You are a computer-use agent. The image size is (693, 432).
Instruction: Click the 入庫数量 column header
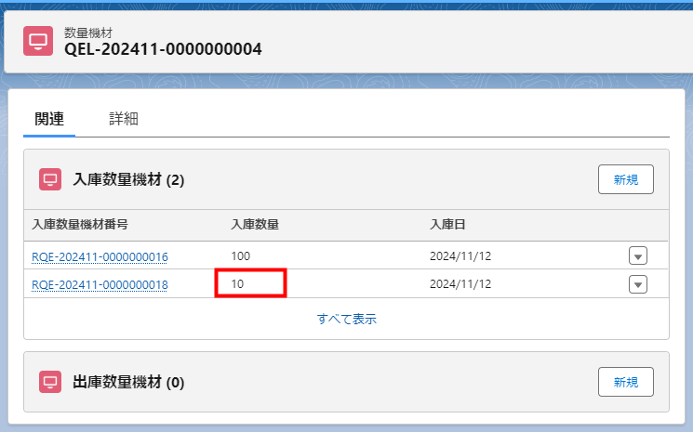(255, 224)
